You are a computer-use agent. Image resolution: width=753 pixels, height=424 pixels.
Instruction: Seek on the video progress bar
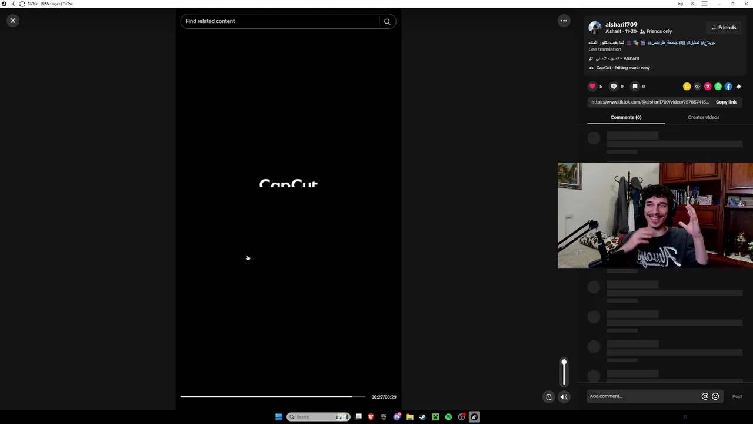point(272,397)
